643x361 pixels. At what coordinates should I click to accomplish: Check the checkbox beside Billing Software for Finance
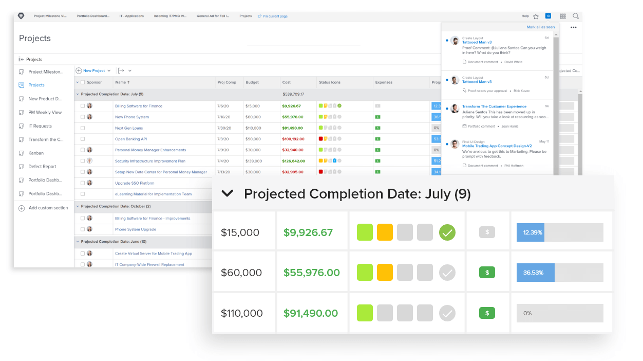[82, 105]
